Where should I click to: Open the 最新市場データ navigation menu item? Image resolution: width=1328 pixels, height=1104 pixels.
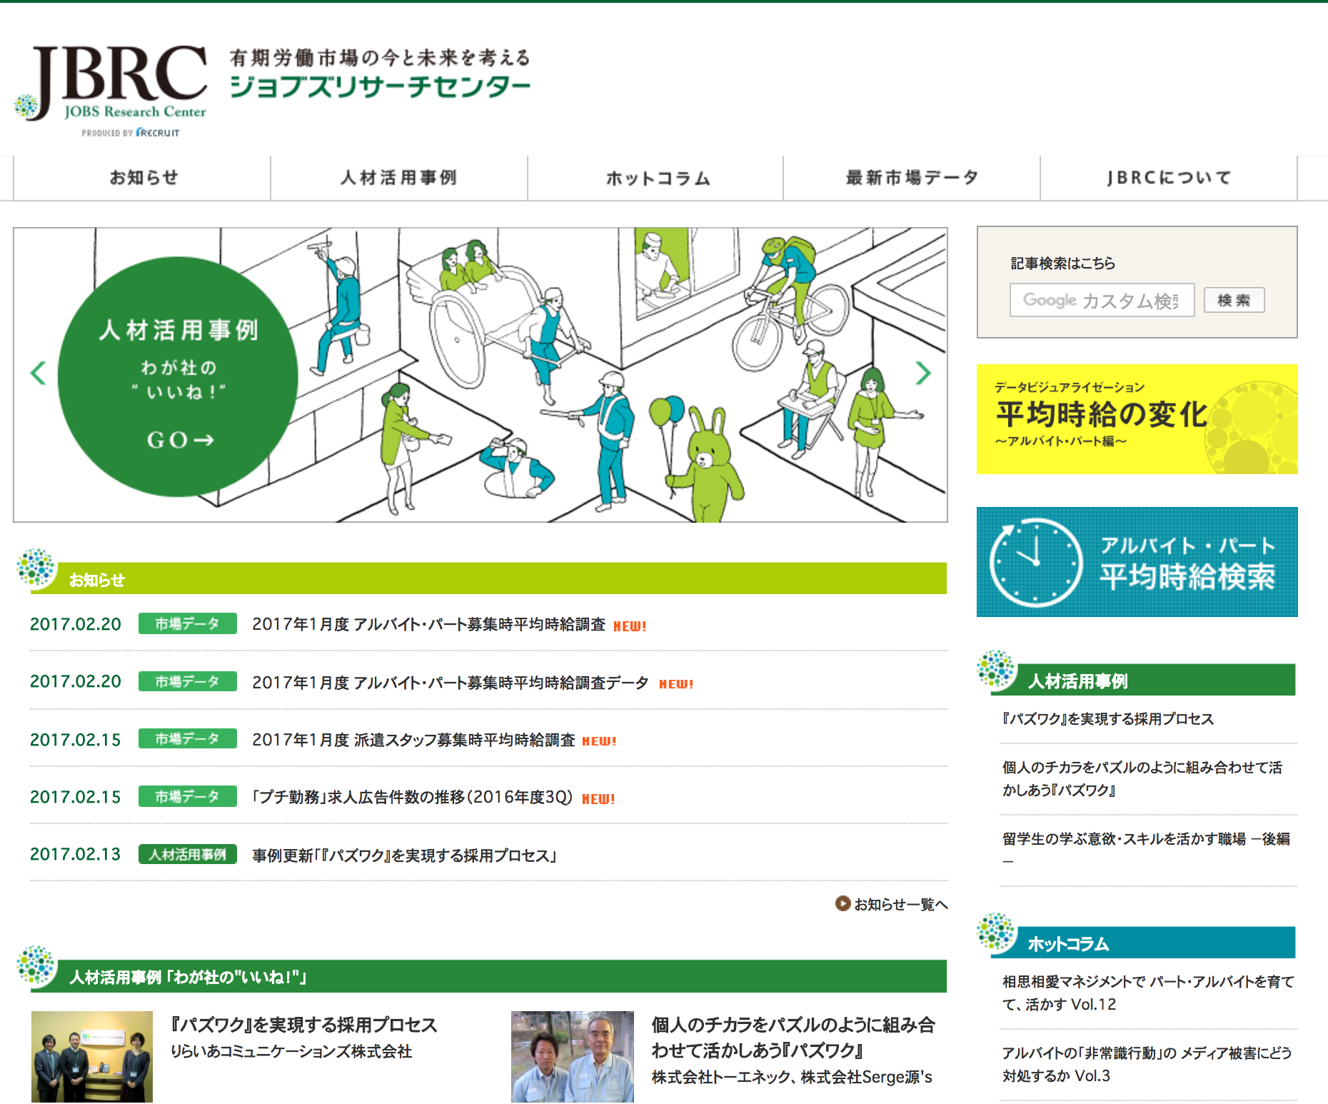(912, 178)
